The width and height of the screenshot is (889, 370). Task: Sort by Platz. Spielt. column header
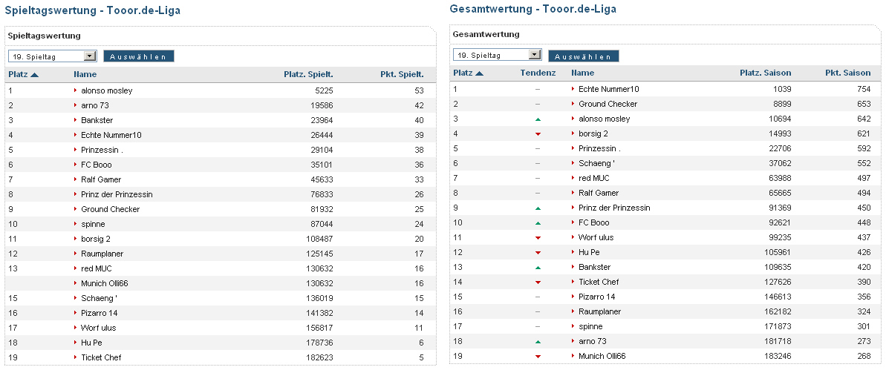tap(308, 74)
